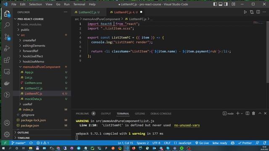This screenshot has height=151, width=269.
Task: Open the Extensions view
Action: pos(7,60)
